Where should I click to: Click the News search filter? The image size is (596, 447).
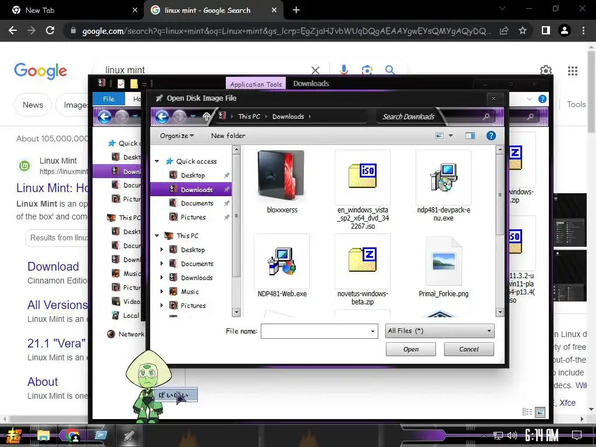click(x=33, y=105)
